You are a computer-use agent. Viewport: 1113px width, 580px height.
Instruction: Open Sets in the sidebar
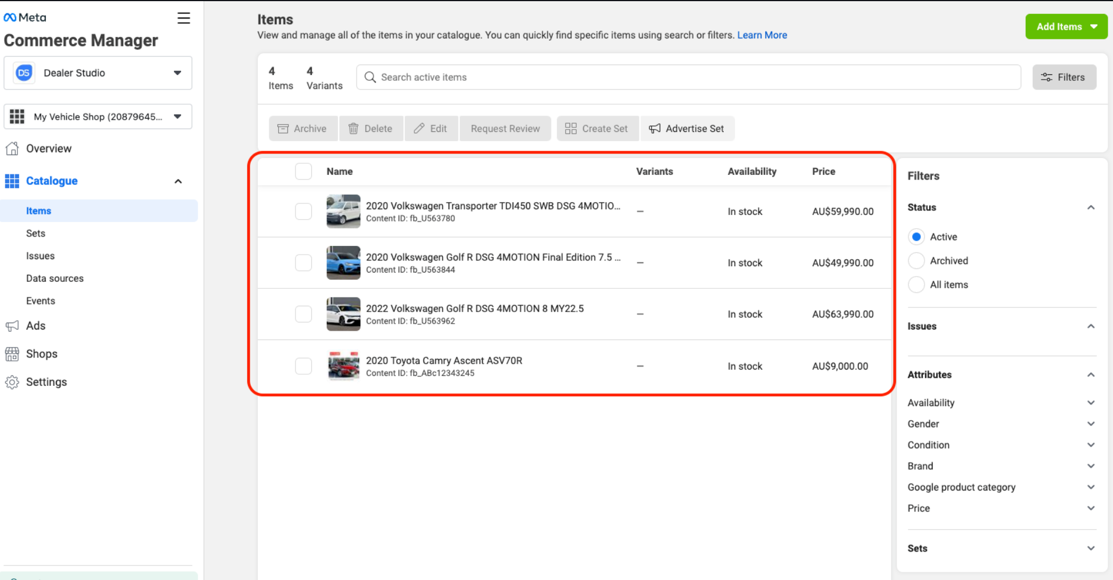point(35,233)
